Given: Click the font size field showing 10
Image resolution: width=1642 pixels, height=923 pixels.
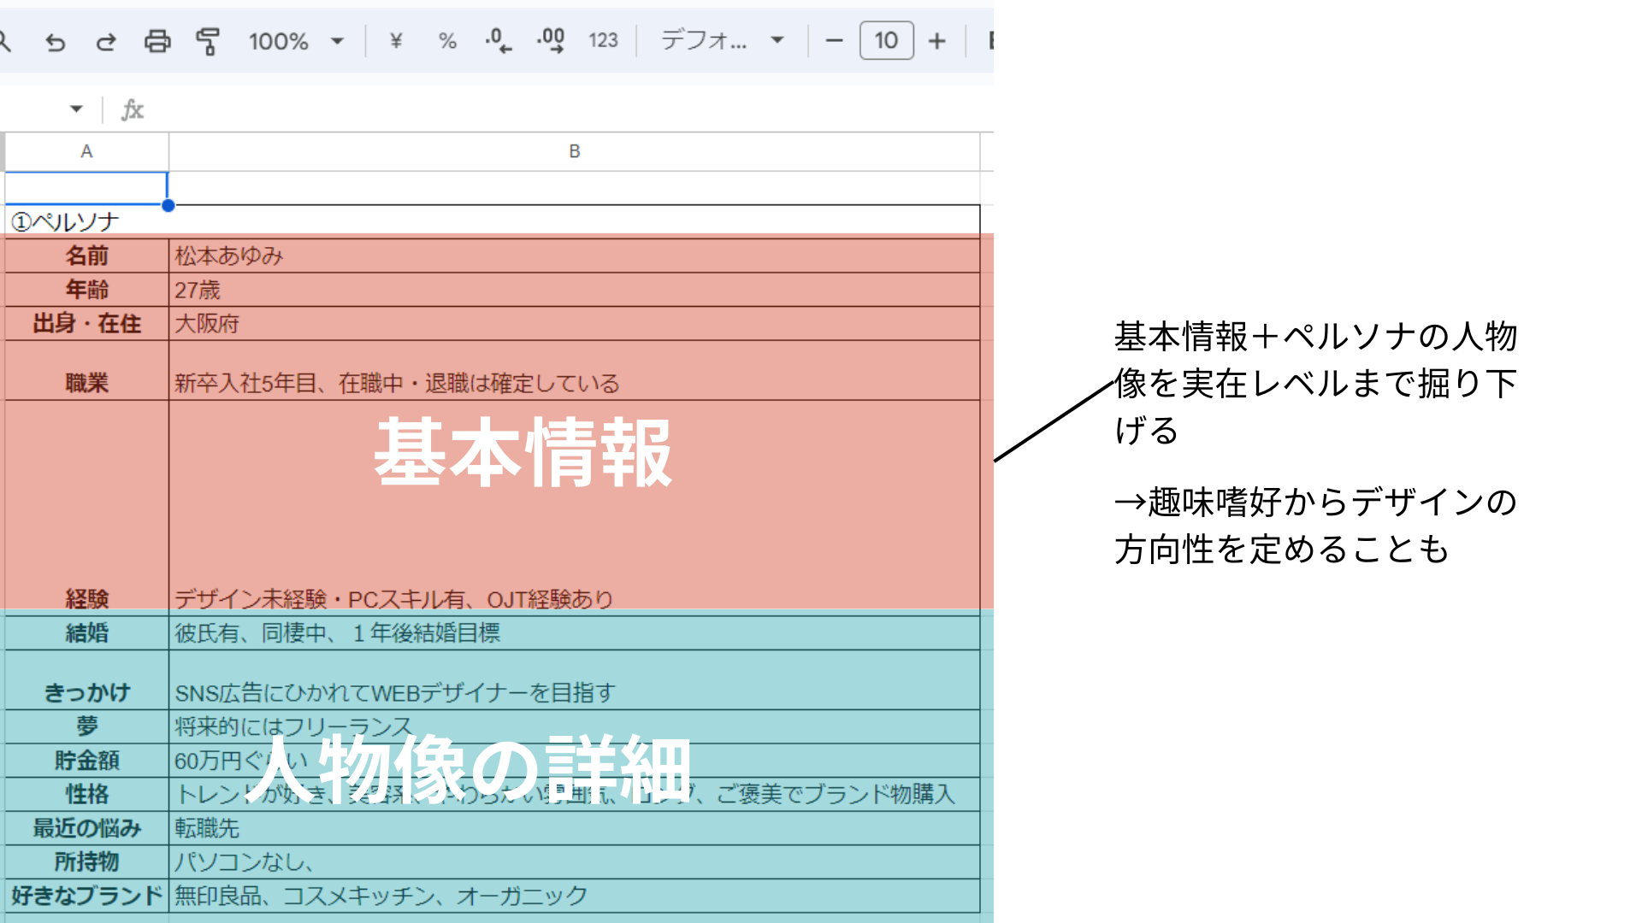Looking at the screenshot, I should click(886, 41).
